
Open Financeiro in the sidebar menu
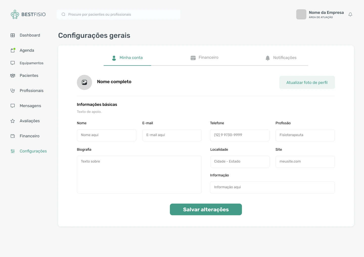30,136
